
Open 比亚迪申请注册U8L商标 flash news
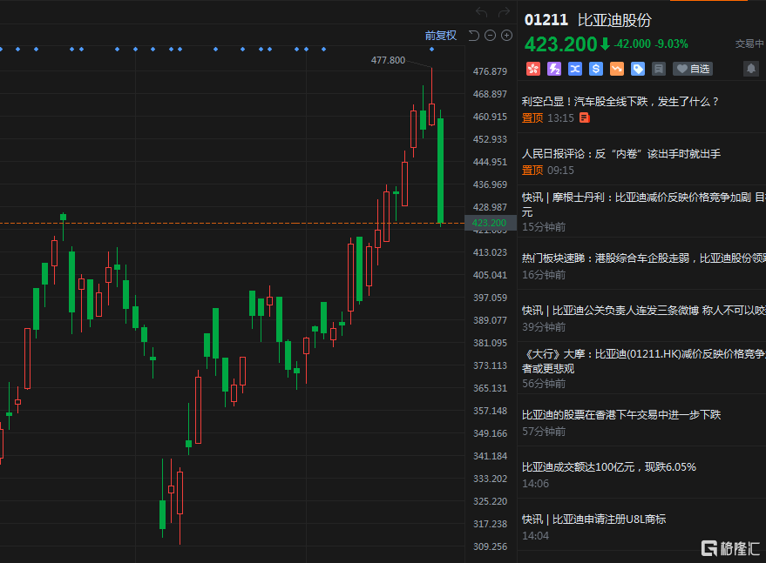pyautogui.click(x=593, y=519)
